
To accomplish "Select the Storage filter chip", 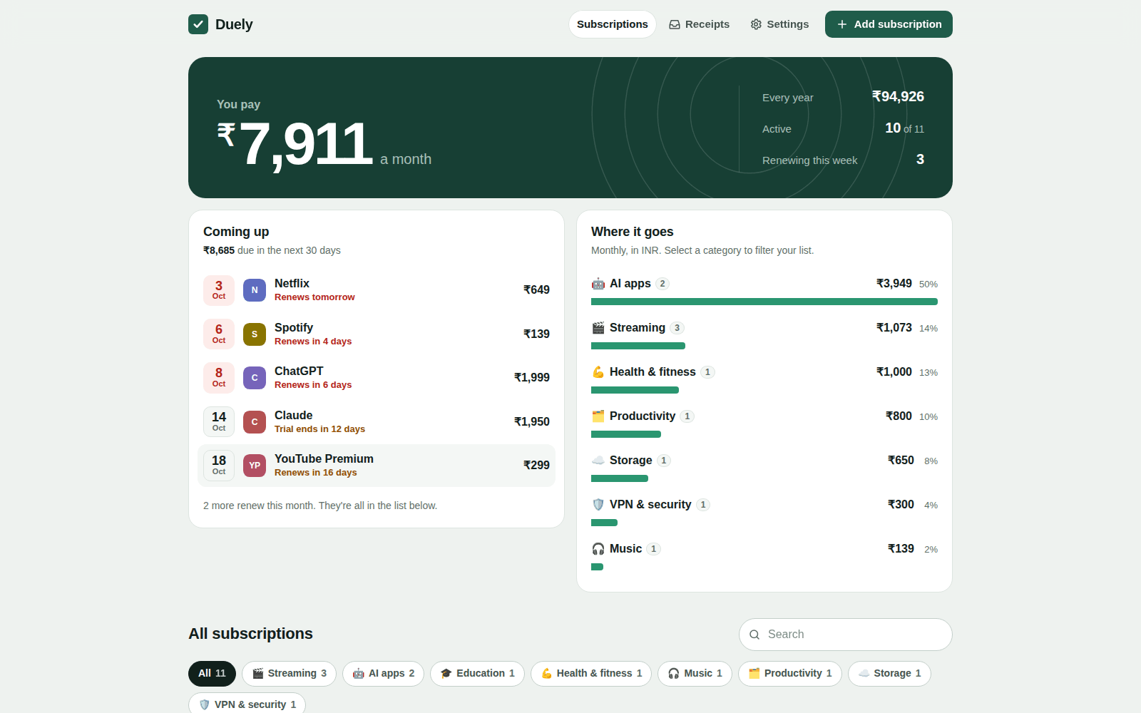I will (x=889, y=674).
